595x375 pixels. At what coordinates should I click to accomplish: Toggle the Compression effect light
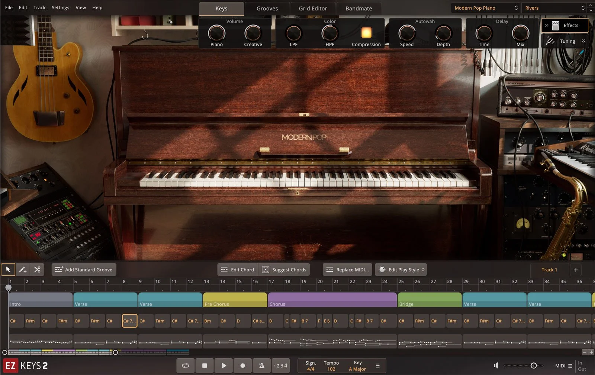366,33
